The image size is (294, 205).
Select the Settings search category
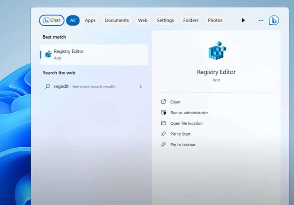(x=165, y=20)
